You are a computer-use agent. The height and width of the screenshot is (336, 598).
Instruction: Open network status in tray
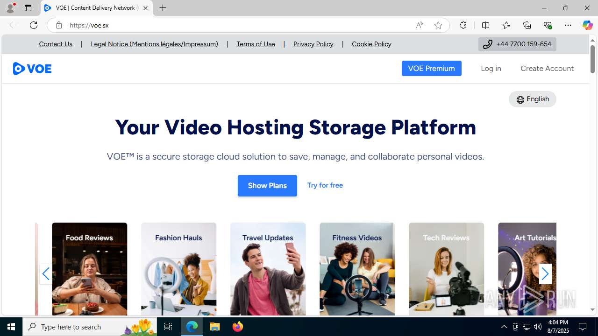[527, 327]
